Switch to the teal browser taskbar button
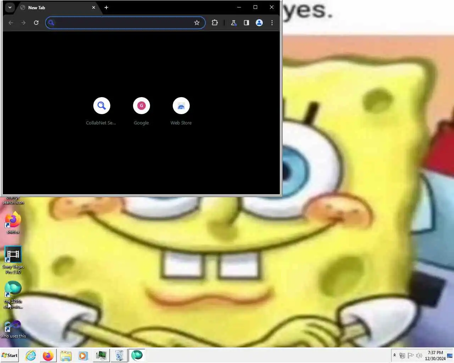Viewport: 454px width, 363px height. click(x=137, y=355)
